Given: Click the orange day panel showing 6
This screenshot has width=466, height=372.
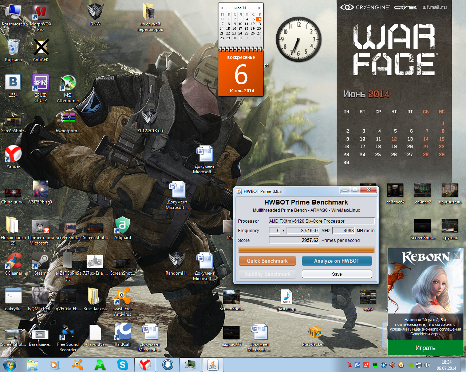Looking at the screenshot, I should pyautogui.click(x=241, y=73).
